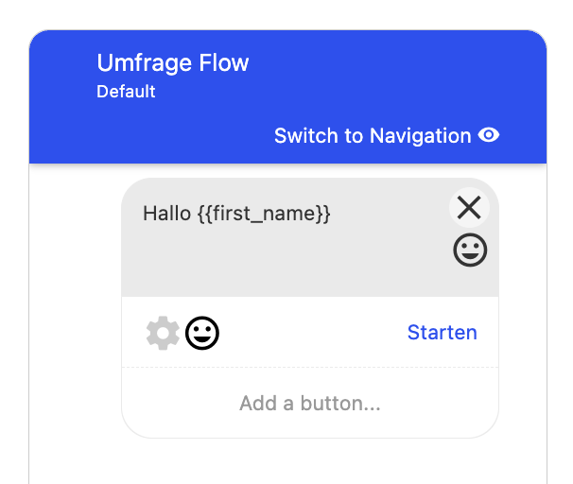Click blank canvas below the message card

point(288,462)
